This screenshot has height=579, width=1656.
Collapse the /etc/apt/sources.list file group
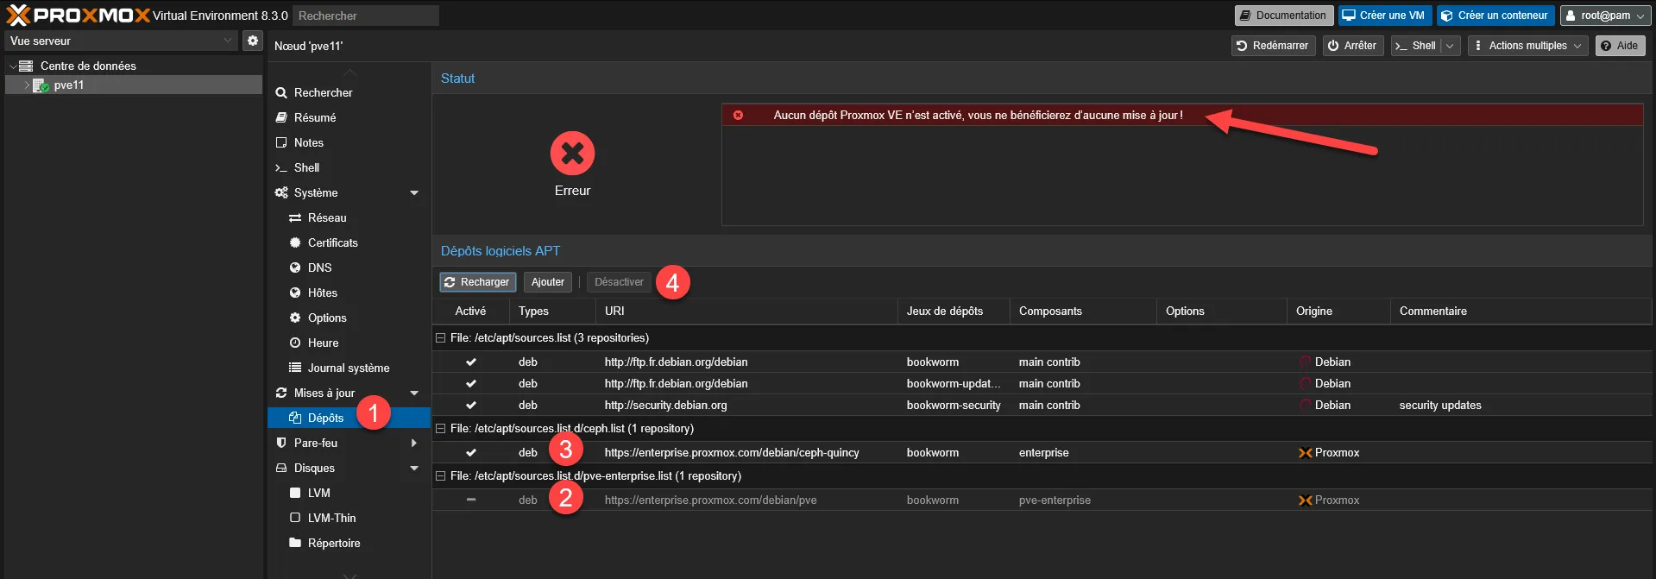click(440, 338)
